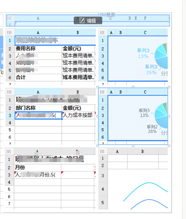Click 系列2 26% label in selected pie chart

[152, 129]
